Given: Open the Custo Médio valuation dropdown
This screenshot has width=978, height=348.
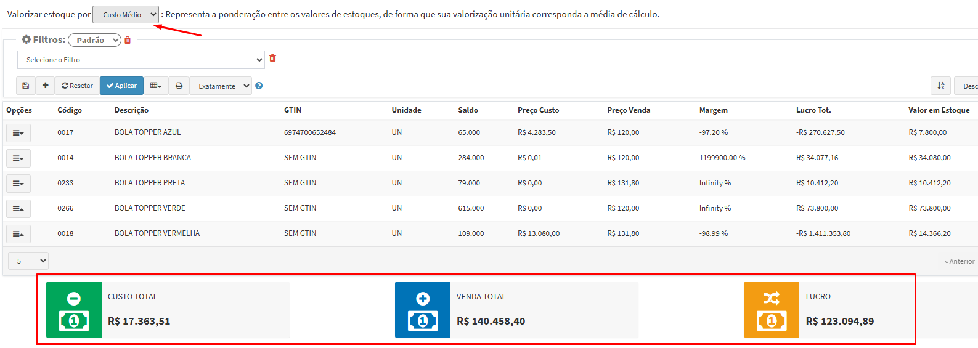Looking at the screenshot, I should (x=126, y=15).
